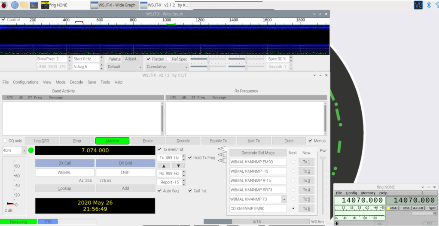This screenshot has width=439, height=226.
Task: Open the file manager folder icon
Action: pos(24,5)
